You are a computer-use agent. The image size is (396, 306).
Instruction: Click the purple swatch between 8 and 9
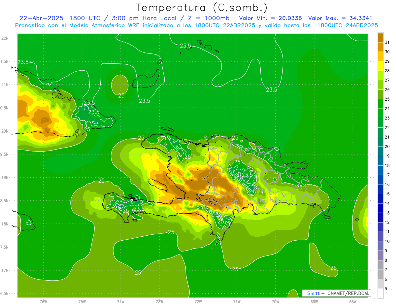pos(380,255)
